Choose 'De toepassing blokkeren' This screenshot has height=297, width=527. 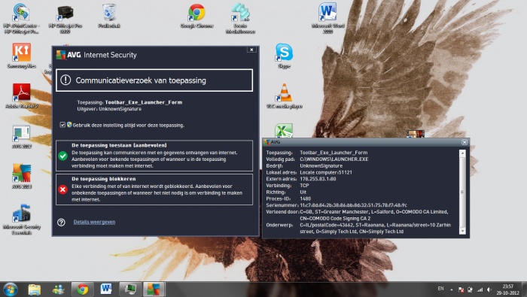(x=154, y=189)
